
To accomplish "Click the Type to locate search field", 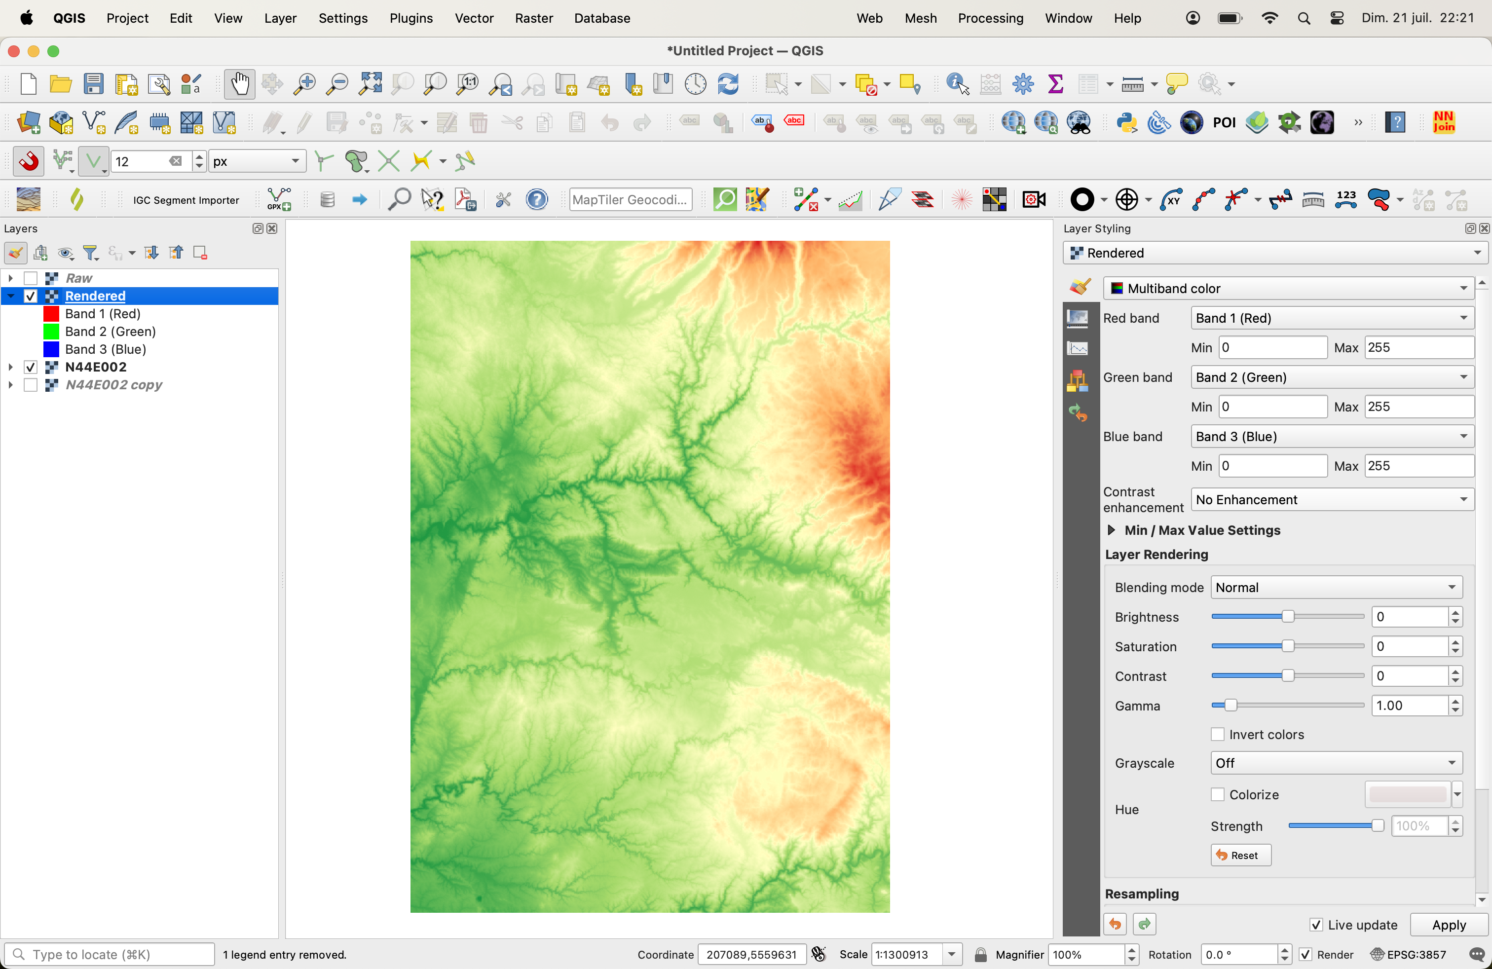I will point(110,955).
